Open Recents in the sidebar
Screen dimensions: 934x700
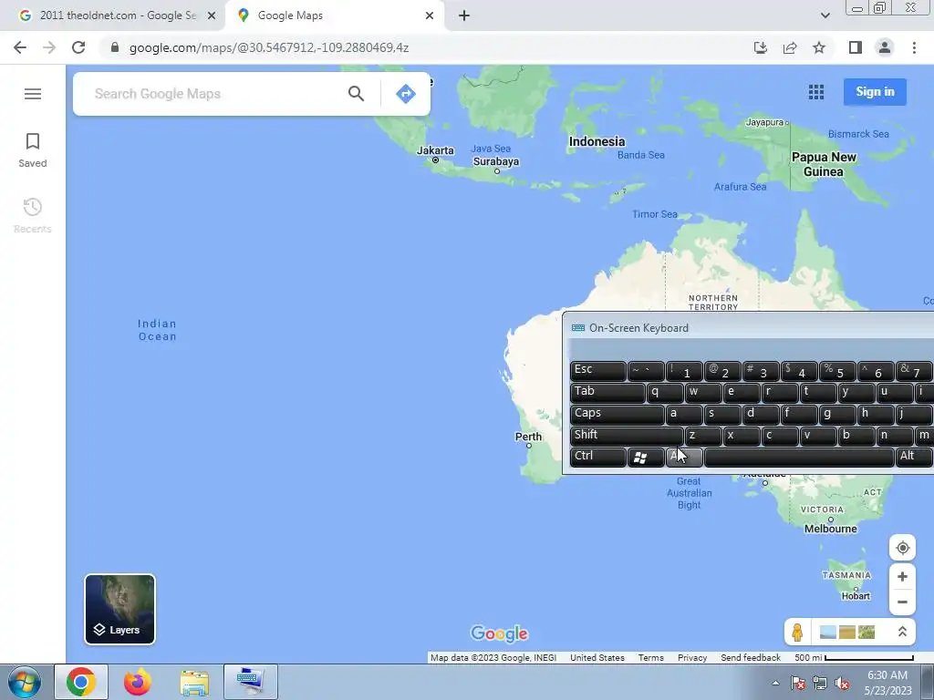click(x=33, y=215)
